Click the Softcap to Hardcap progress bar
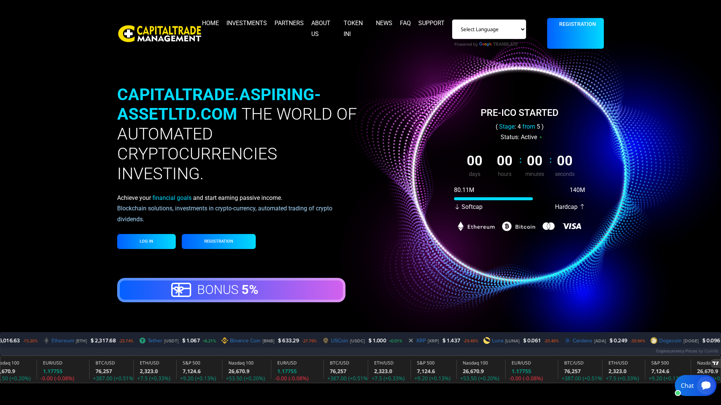This screenshot has height=405, width=721. click(x=519, y=199)
